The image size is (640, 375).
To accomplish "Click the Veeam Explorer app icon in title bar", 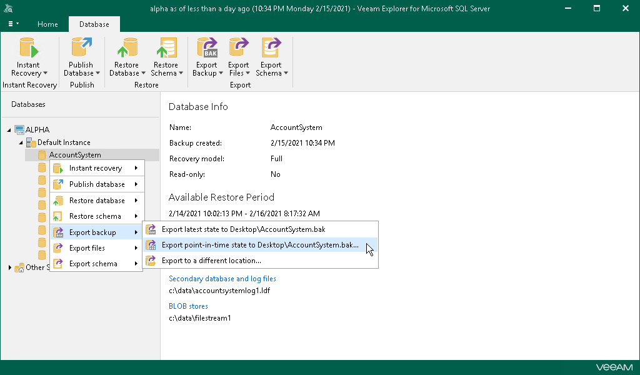I will pyautogui.click(x=9, y=8).
